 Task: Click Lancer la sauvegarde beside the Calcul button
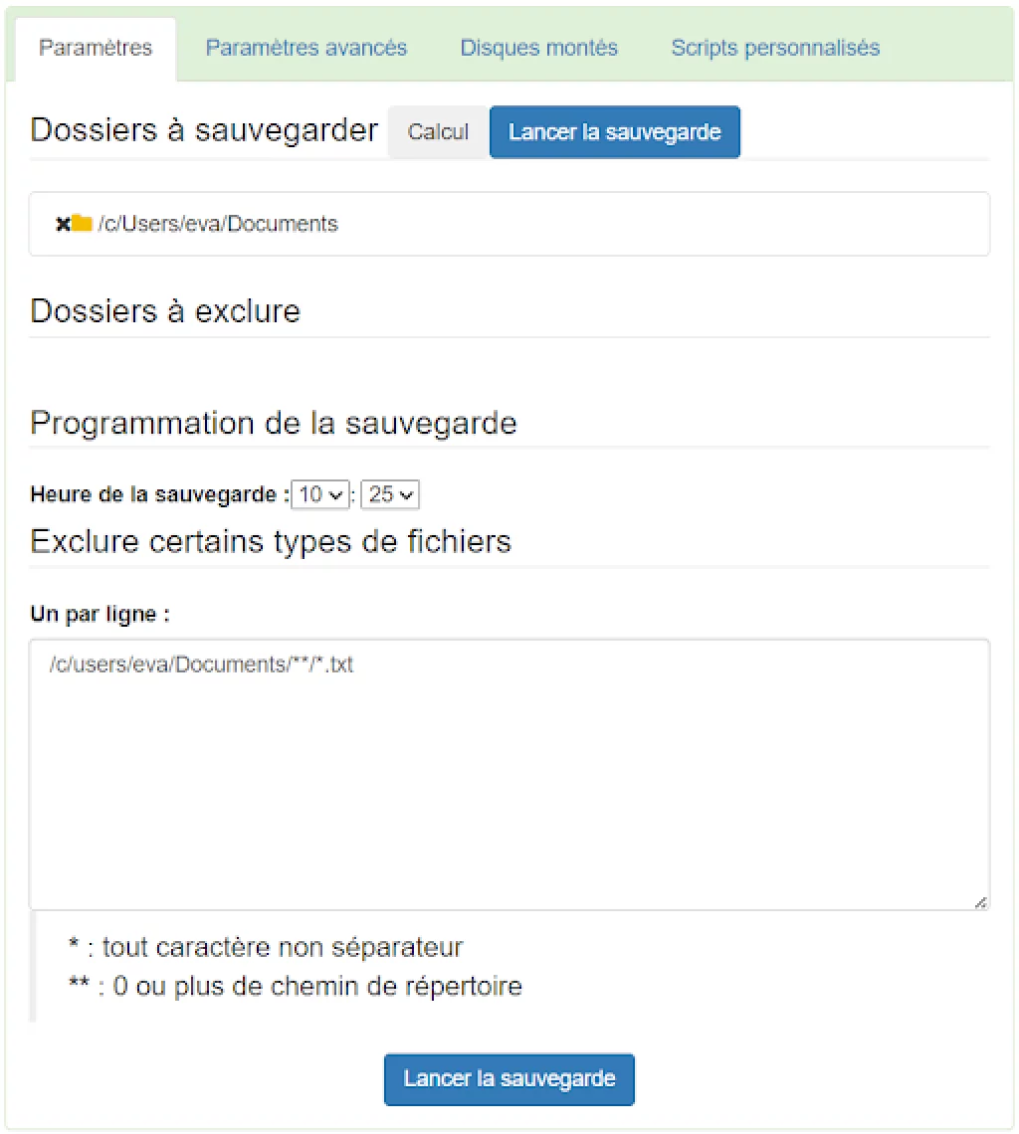click(614, 132)
